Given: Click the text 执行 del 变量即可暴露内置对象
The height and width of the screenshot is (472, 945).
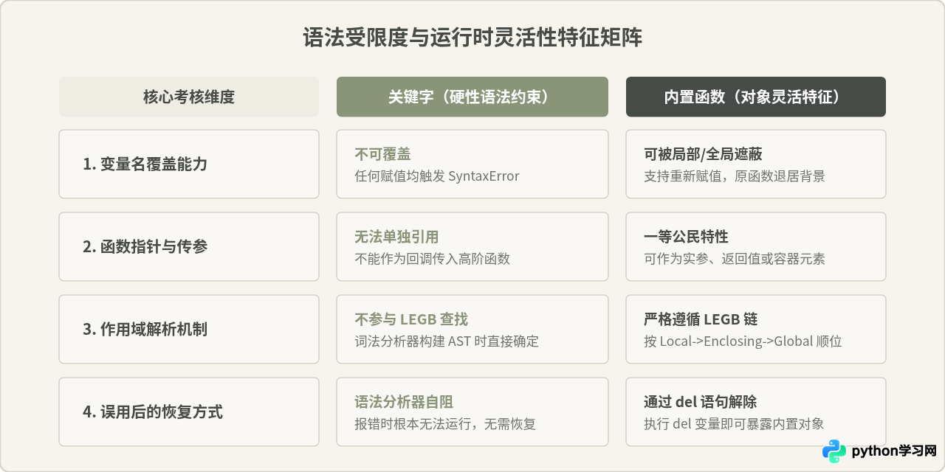Looking at the screenshot, I should click(734, 423).
